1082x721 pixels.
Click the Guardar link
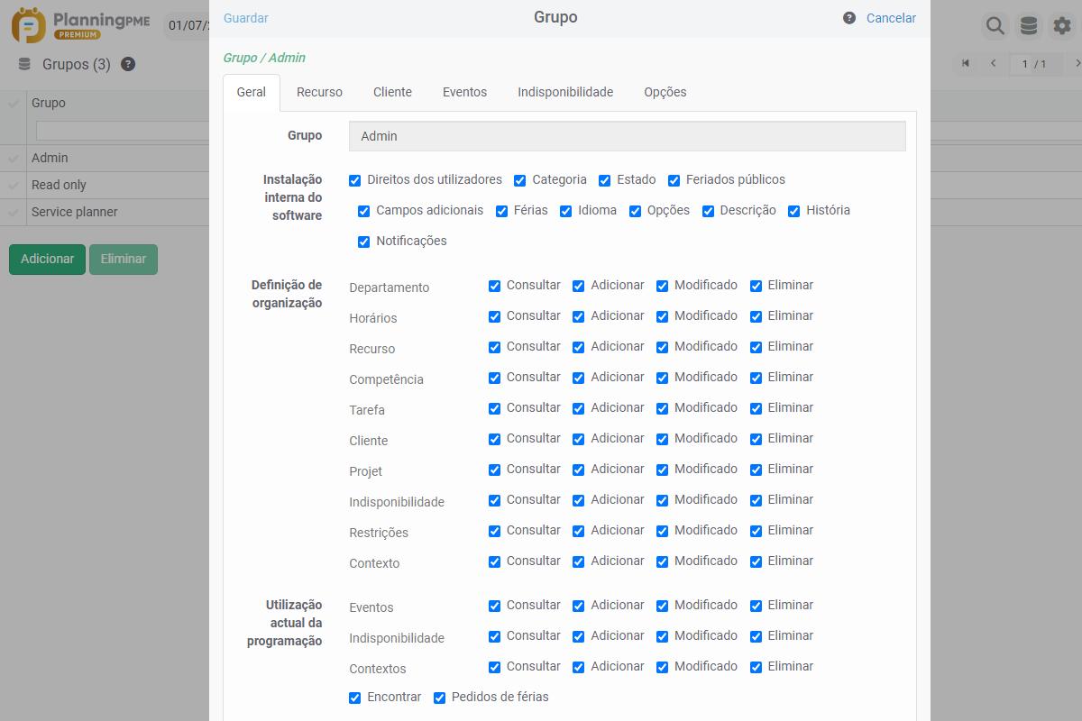point(246,18)
